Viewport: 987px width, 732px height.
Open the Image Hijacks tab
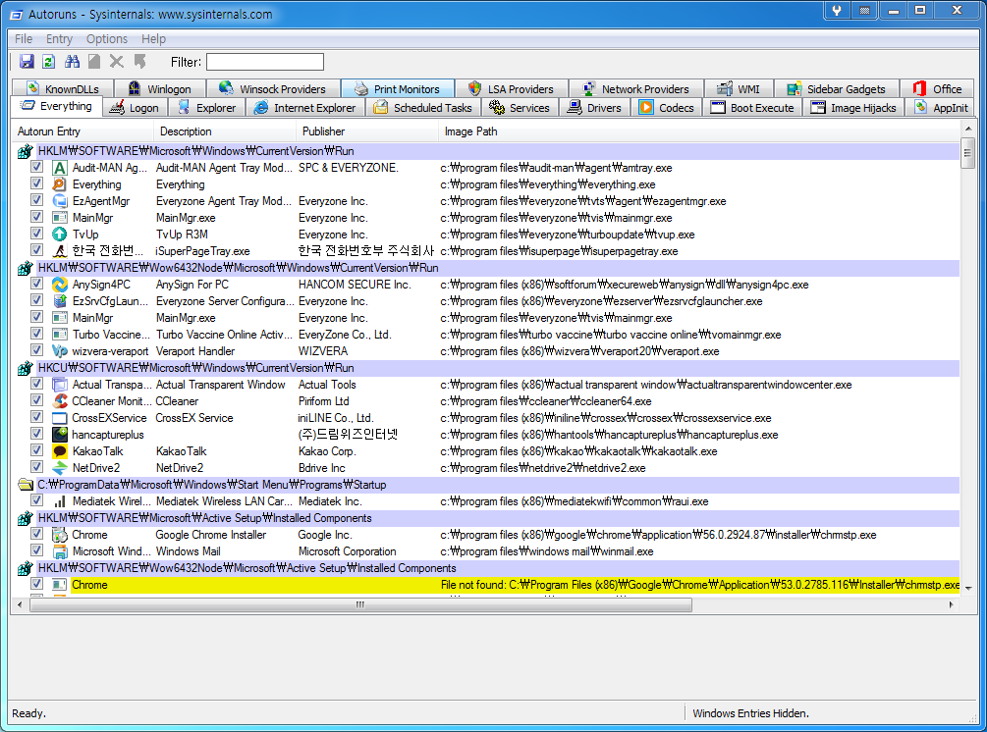tap(853, 108)
